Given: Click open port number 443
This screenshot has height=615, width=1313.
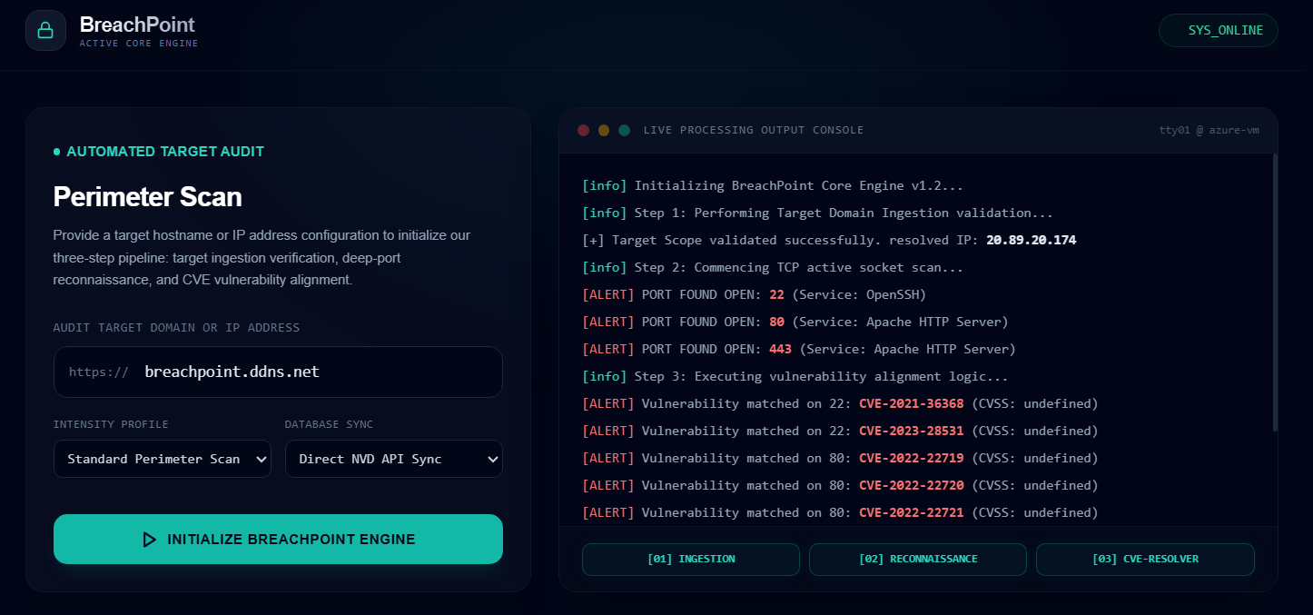Looking at the screenshot, I should 780,350.
